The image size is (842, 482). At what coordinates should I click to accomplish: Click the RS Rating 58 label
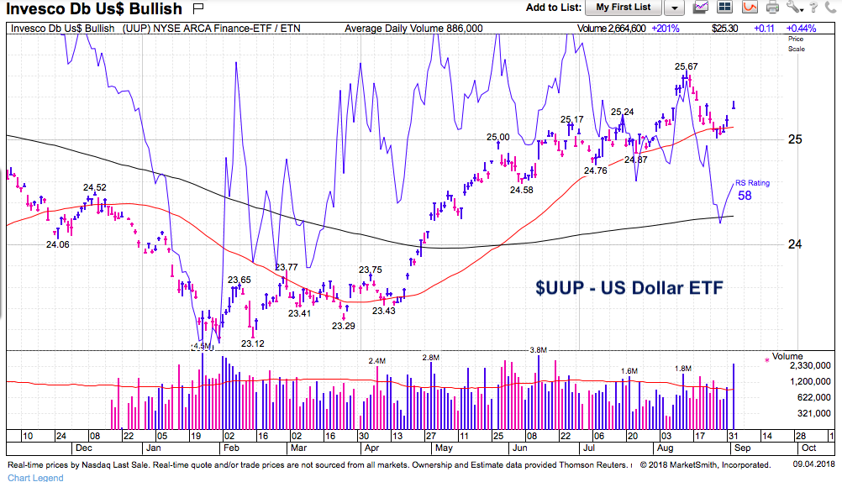pyautogui.click(x=752, y=191)
